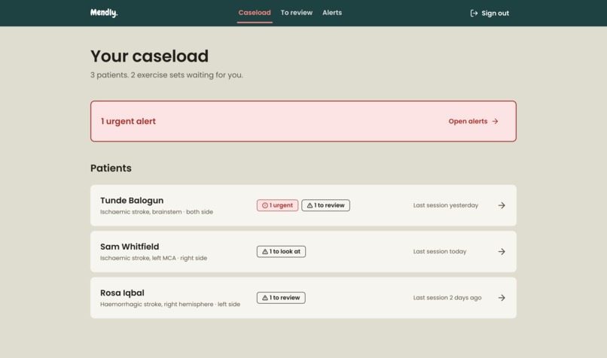Click the arrow on Rosa Iqbal's row
Viewport: 607px width, 358px height.
coord(502,298)
